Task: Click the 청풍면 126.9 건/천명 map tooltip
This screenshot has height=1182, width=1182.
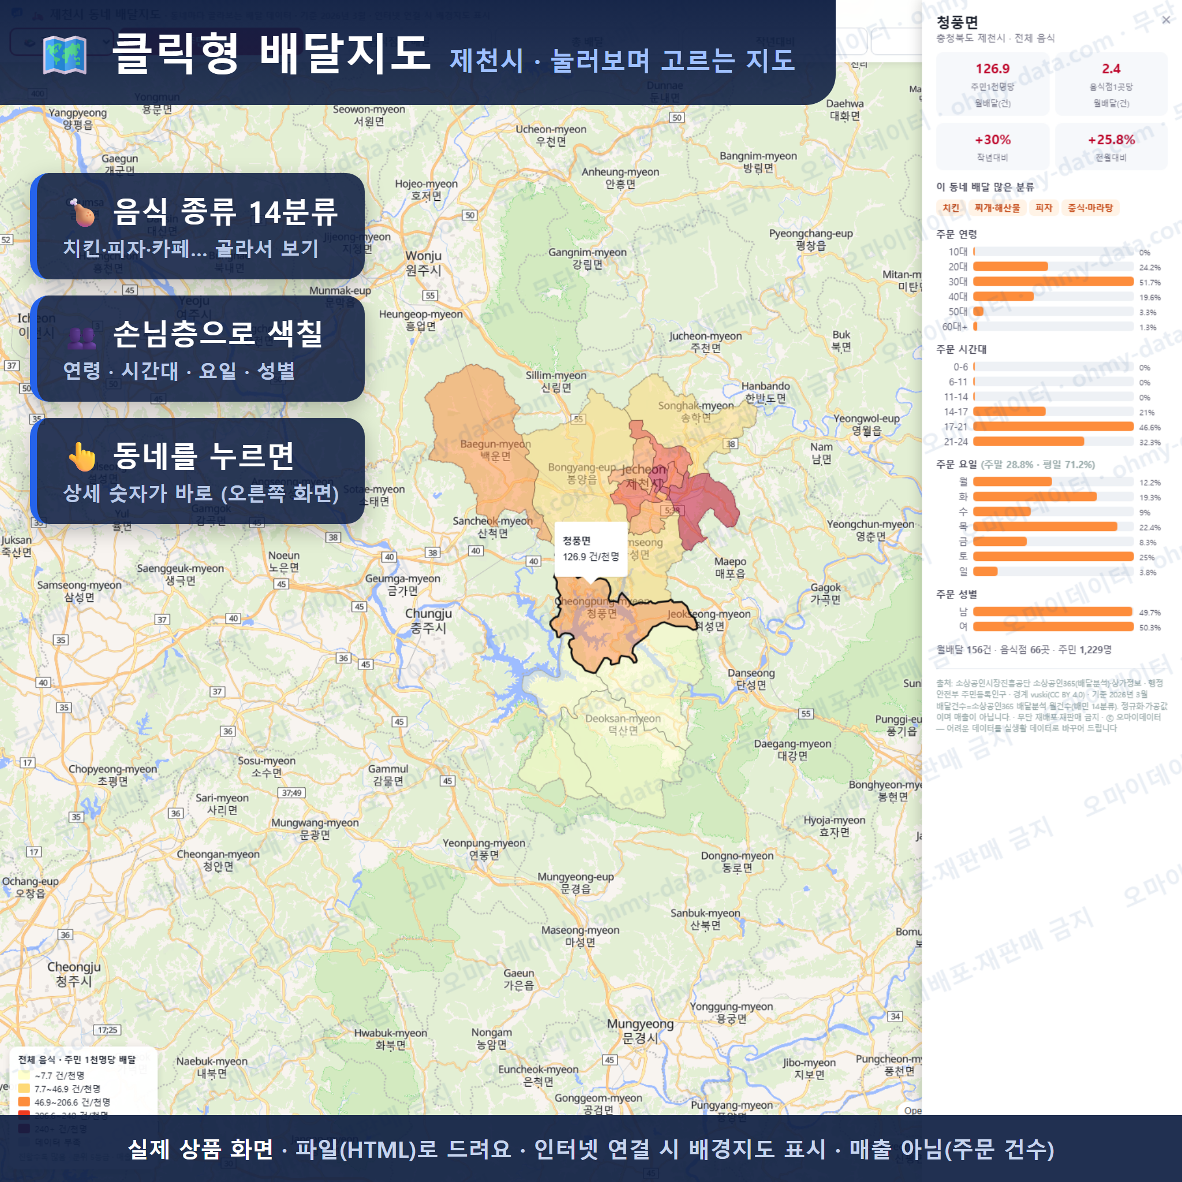Action: (591, 549)
